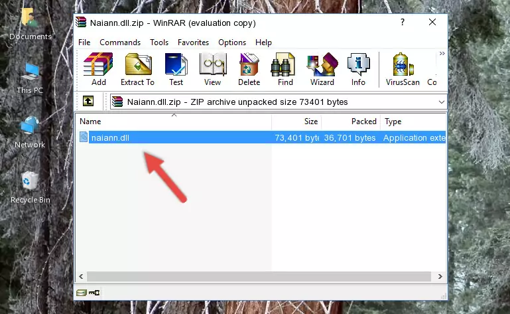Launch the Wizard tool
The width and height of the screenshot is (510, 314).
tap(322, 70)
